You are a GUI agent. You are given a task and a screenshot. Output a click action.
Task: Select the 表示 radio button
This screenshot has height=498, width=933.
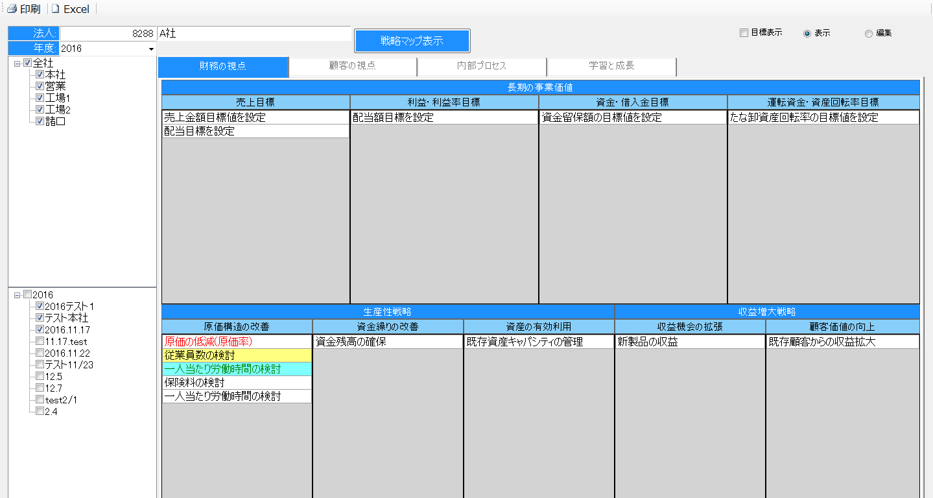807,34
